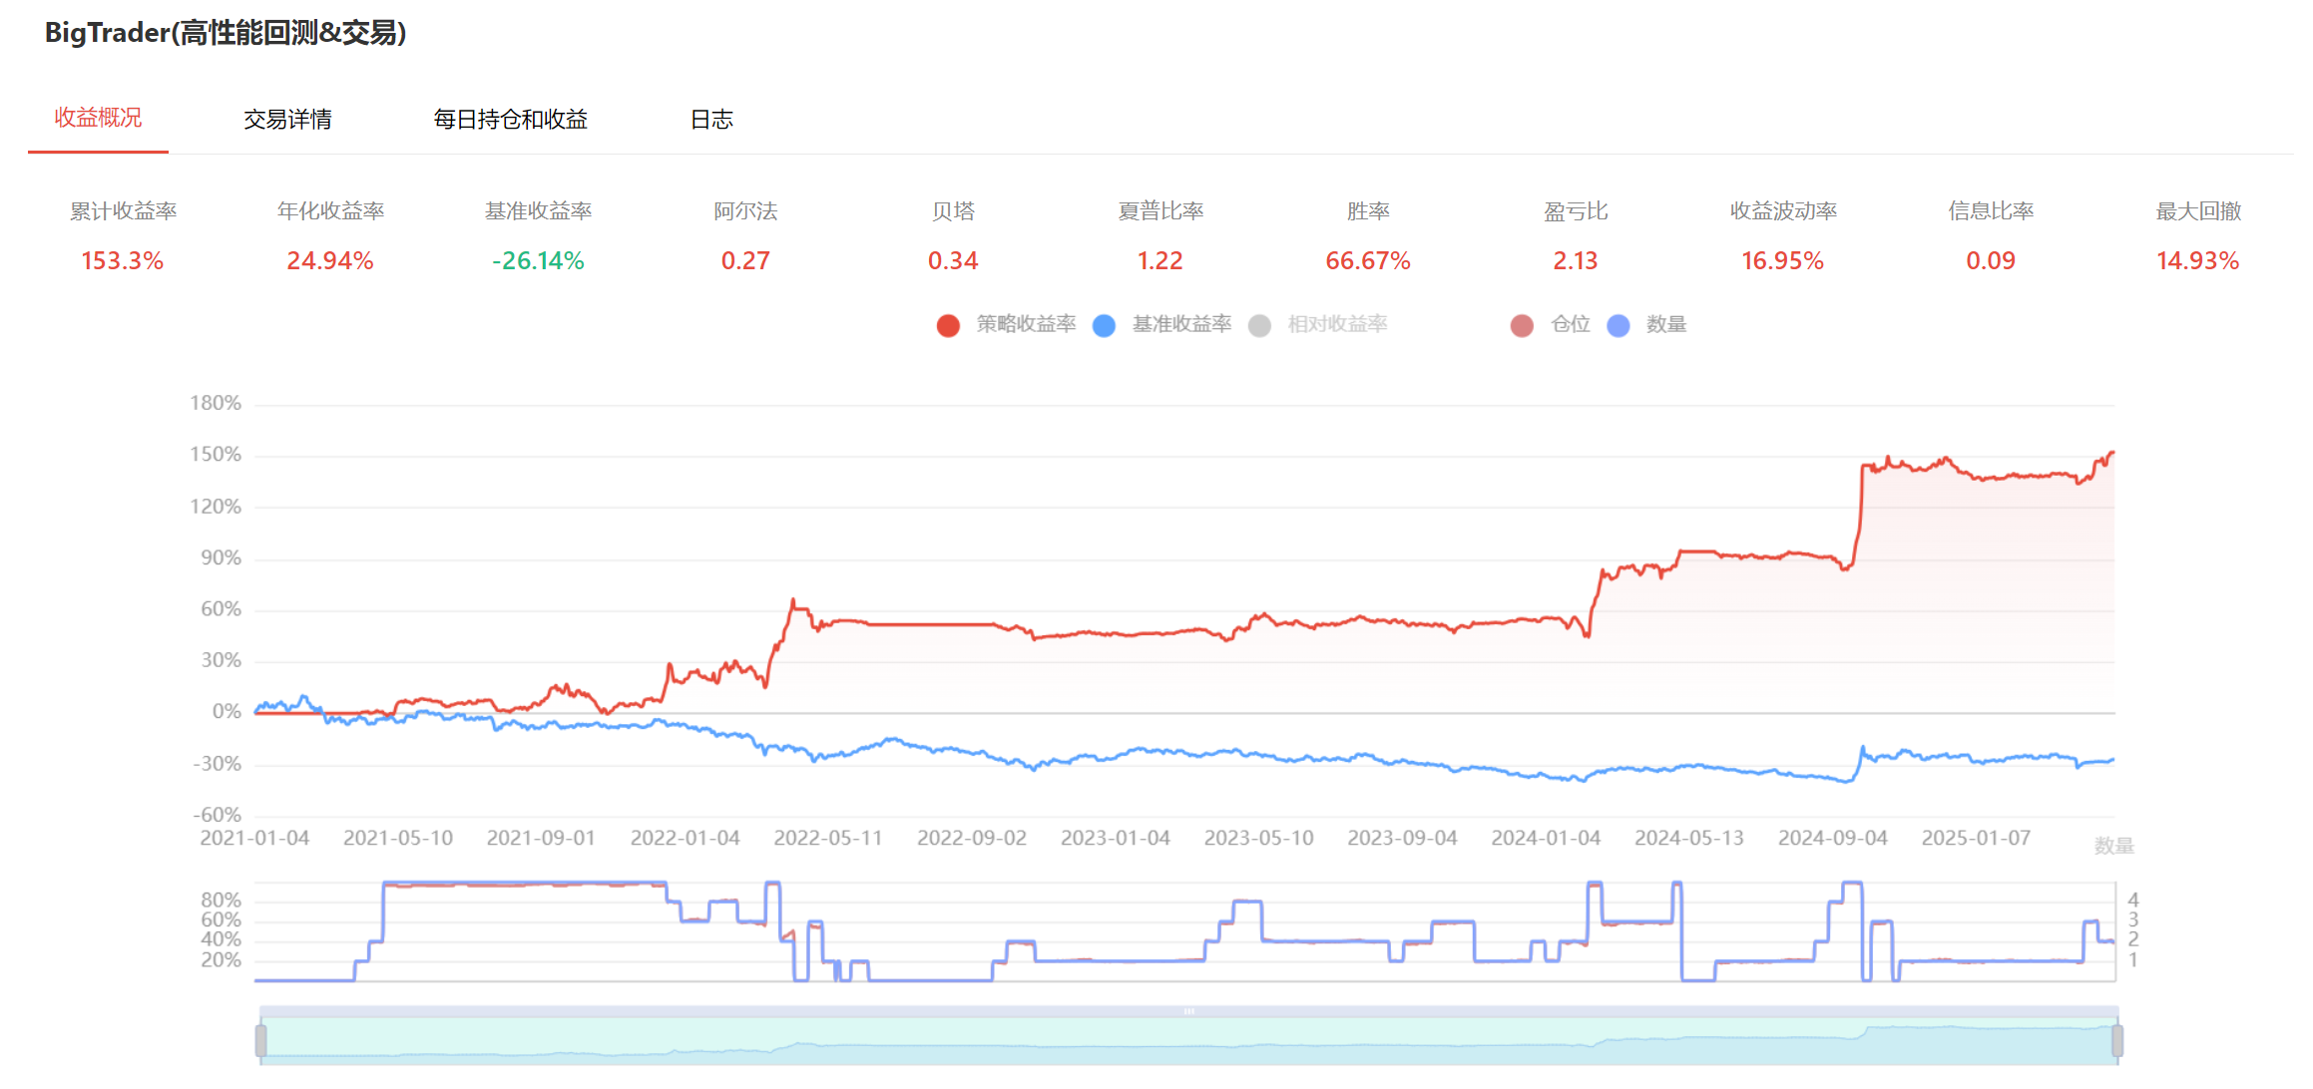The width and height of the screenshot is (2313, 1089).
Task: Toggle 仓位 label in chart legend
Action: pyautogui.click(x=1570, y=324)
